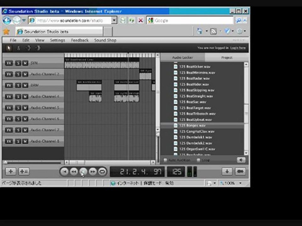Screen dimensions: 302x226
Task: Open the File menu
Action: 13,40
